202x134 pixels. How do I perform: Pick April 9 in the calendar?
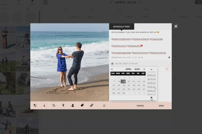[123, 81]
